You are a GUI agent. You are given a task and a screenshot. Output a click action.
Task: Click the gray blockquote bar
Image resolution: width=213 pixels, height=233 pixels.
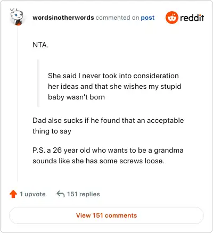click(38, 83)
